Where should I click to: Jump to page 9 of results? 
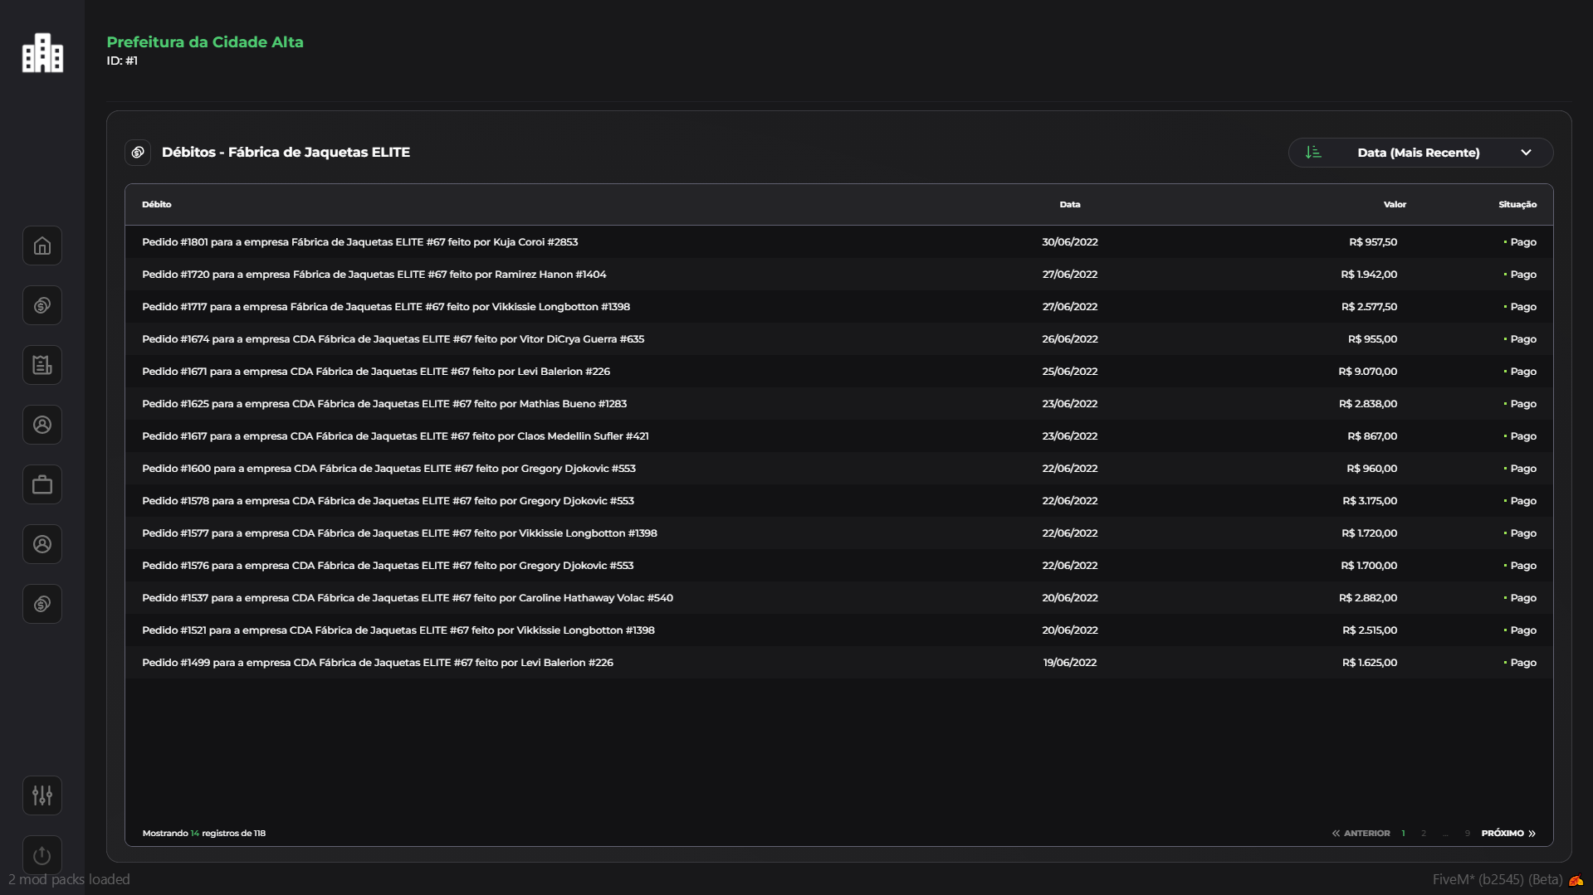[x=1467, y=834]
